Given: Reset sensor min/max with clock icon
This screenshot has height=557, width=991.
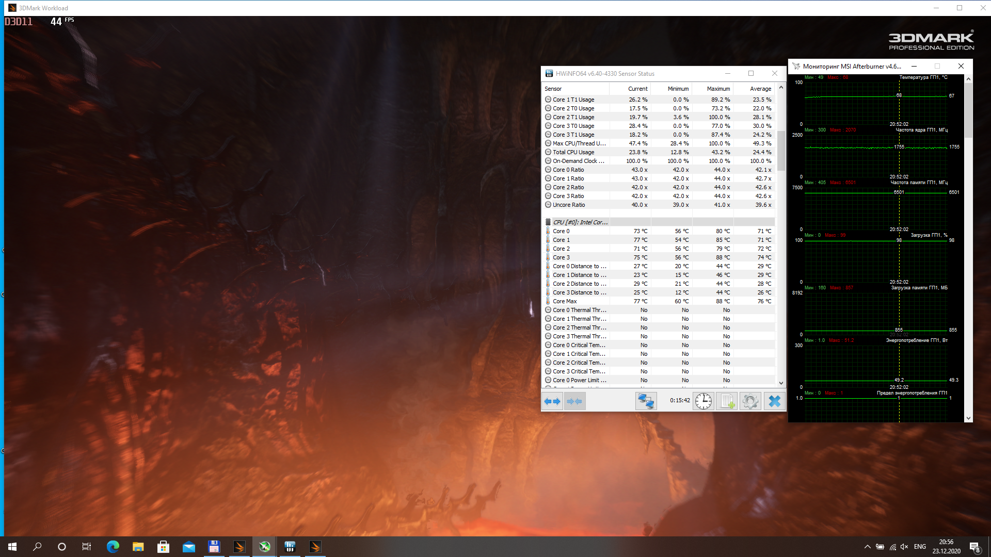Looking at the screenshot, I should tap(703, 401).
